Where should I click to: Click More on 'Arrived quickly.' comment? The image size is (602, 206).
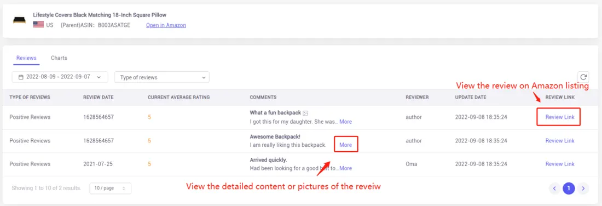tap(345, 168)
